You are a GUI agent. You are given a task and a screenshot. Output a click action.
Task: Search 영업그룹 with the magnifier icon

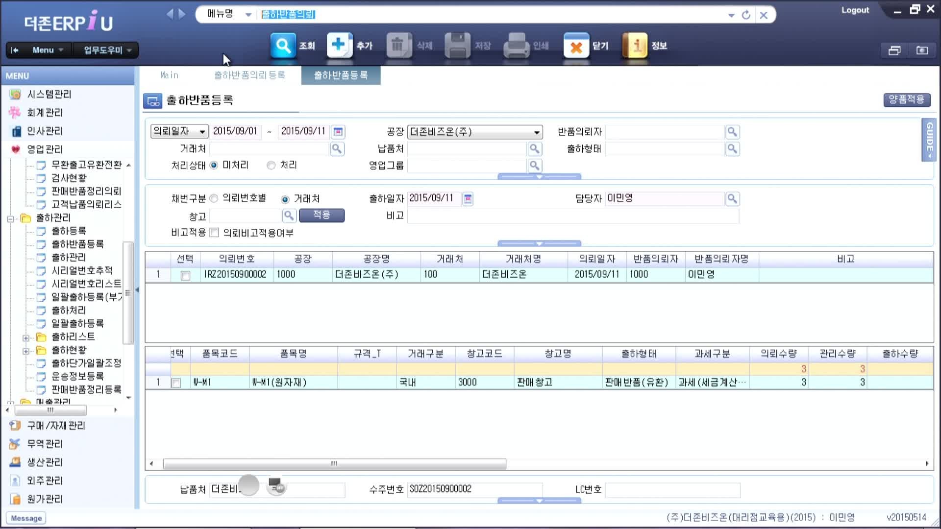[x=535, y=166]
